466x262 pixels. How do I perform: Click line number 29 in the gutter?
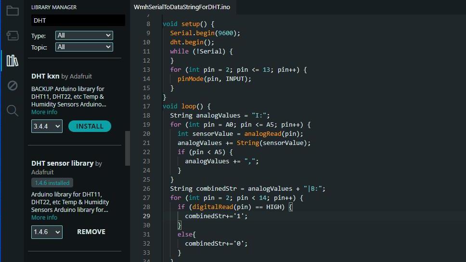click(x=146, y=216)
